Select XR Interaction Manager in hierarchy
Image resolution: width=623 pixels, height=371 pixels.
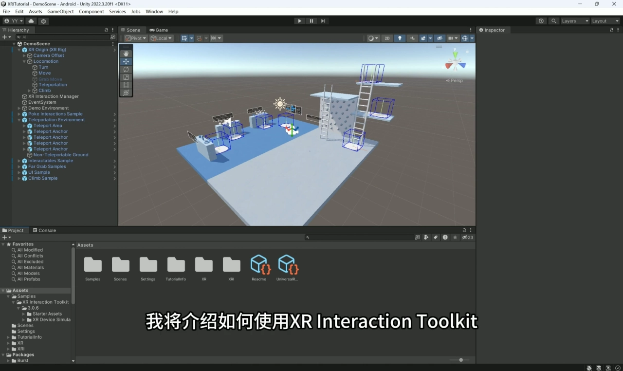[53, 96]
